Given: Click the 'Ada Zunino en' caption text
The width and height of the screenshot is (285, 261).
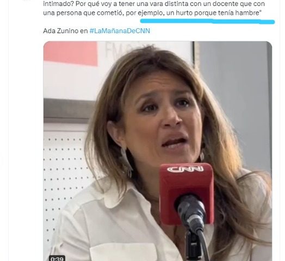Looking at the screenshot, I should [x=65, y=31].
